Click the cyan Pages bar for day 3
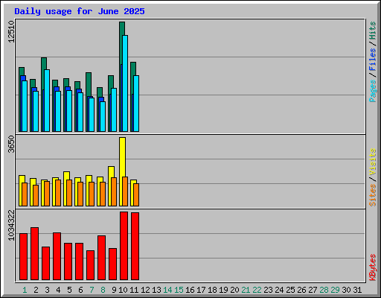Screen dimensions: 381x298 [47, 101]
